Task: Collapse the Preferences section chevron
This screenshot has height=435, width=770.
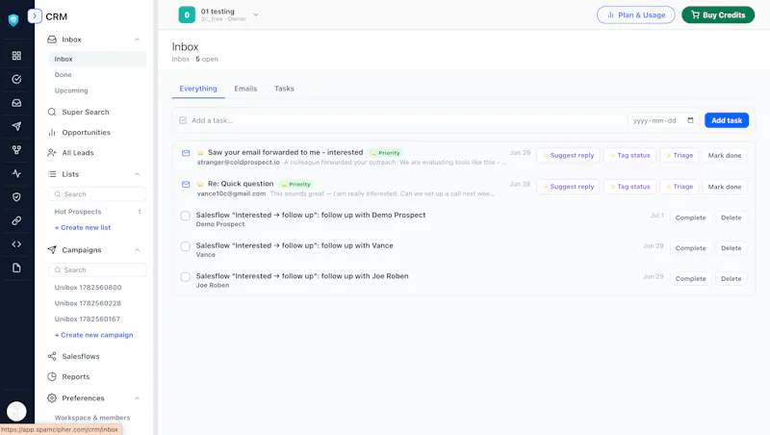Action: (x=137, y=398)
